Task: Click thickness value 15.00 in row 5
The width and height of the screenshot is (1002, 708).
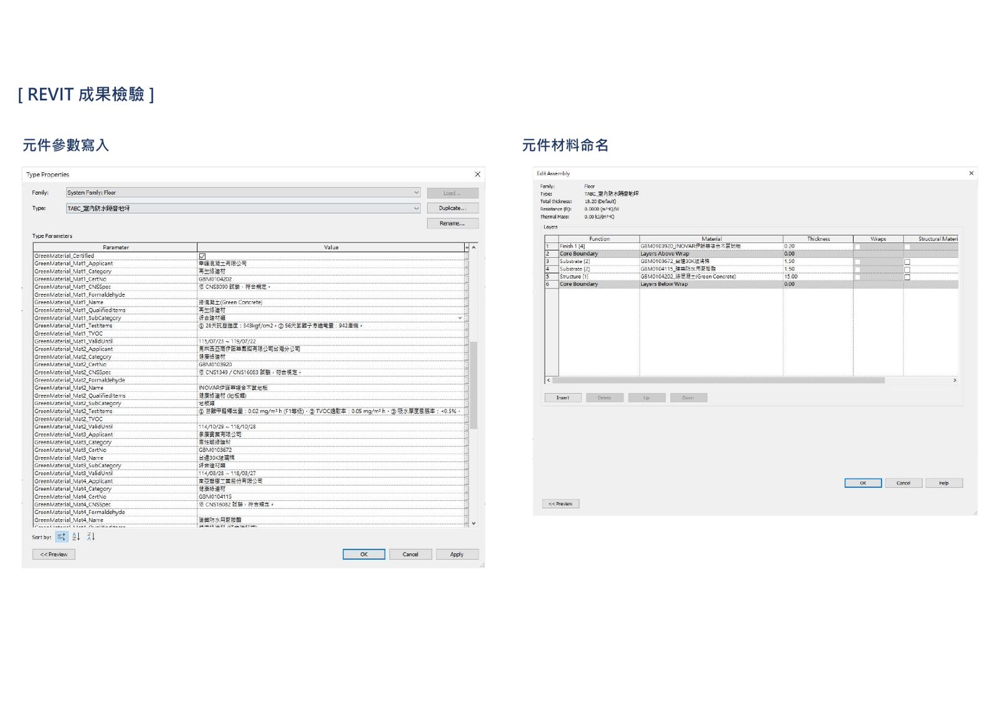Action: tap(818, 277)
